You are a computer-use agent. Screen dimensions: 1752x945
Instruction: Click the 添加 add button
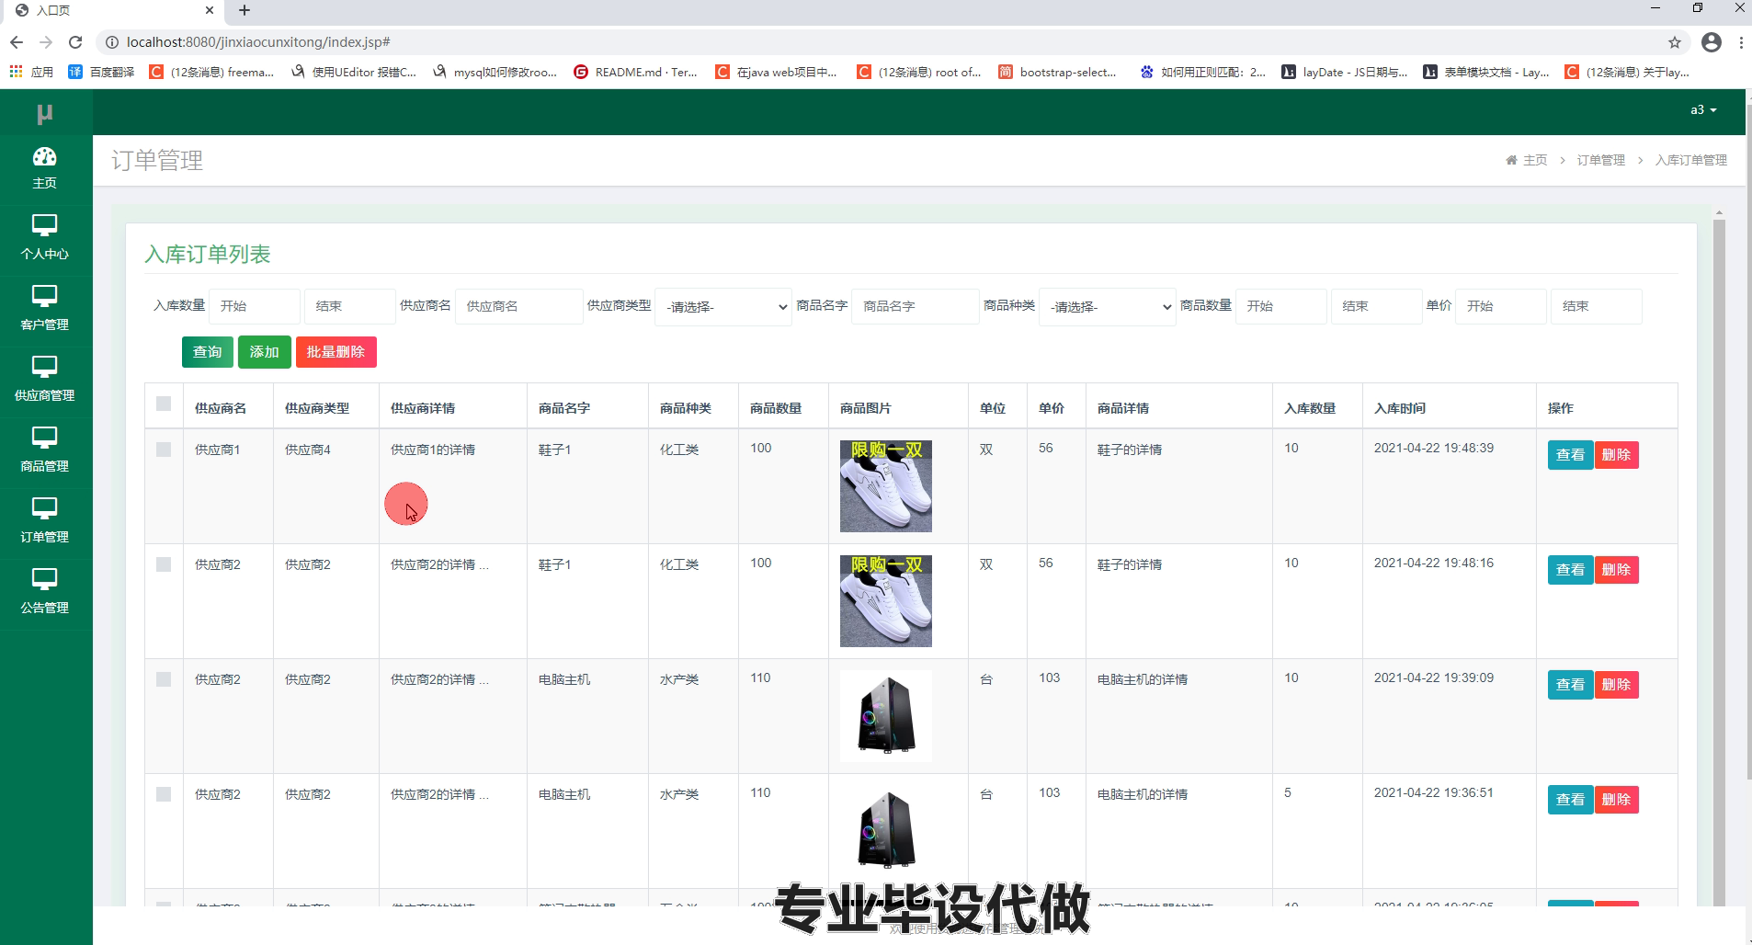tap(265, 352)
